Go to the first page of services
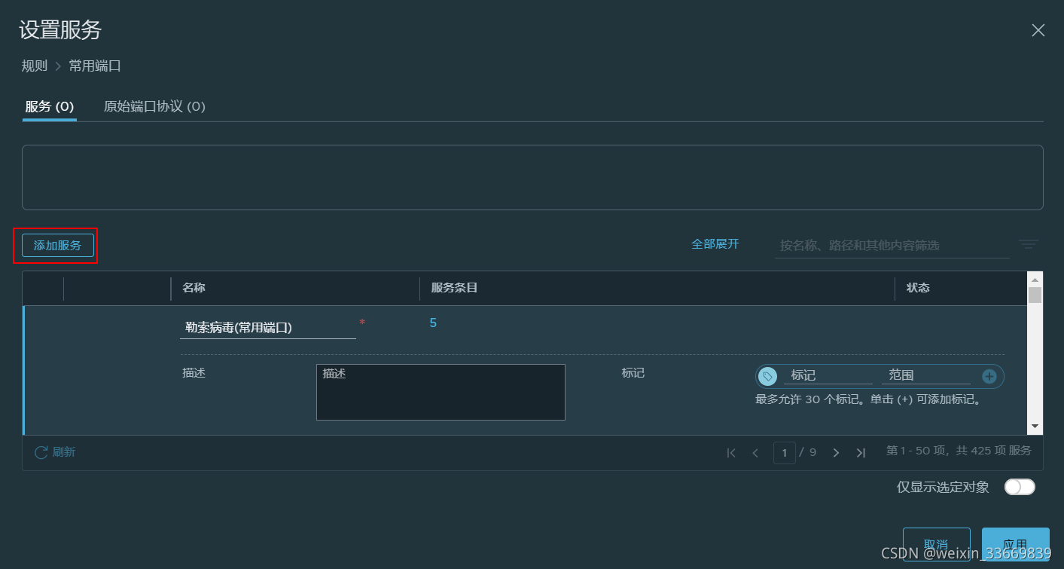This screenshot has height=569, width=1064. pyautogui.click(x=730, y=453)
